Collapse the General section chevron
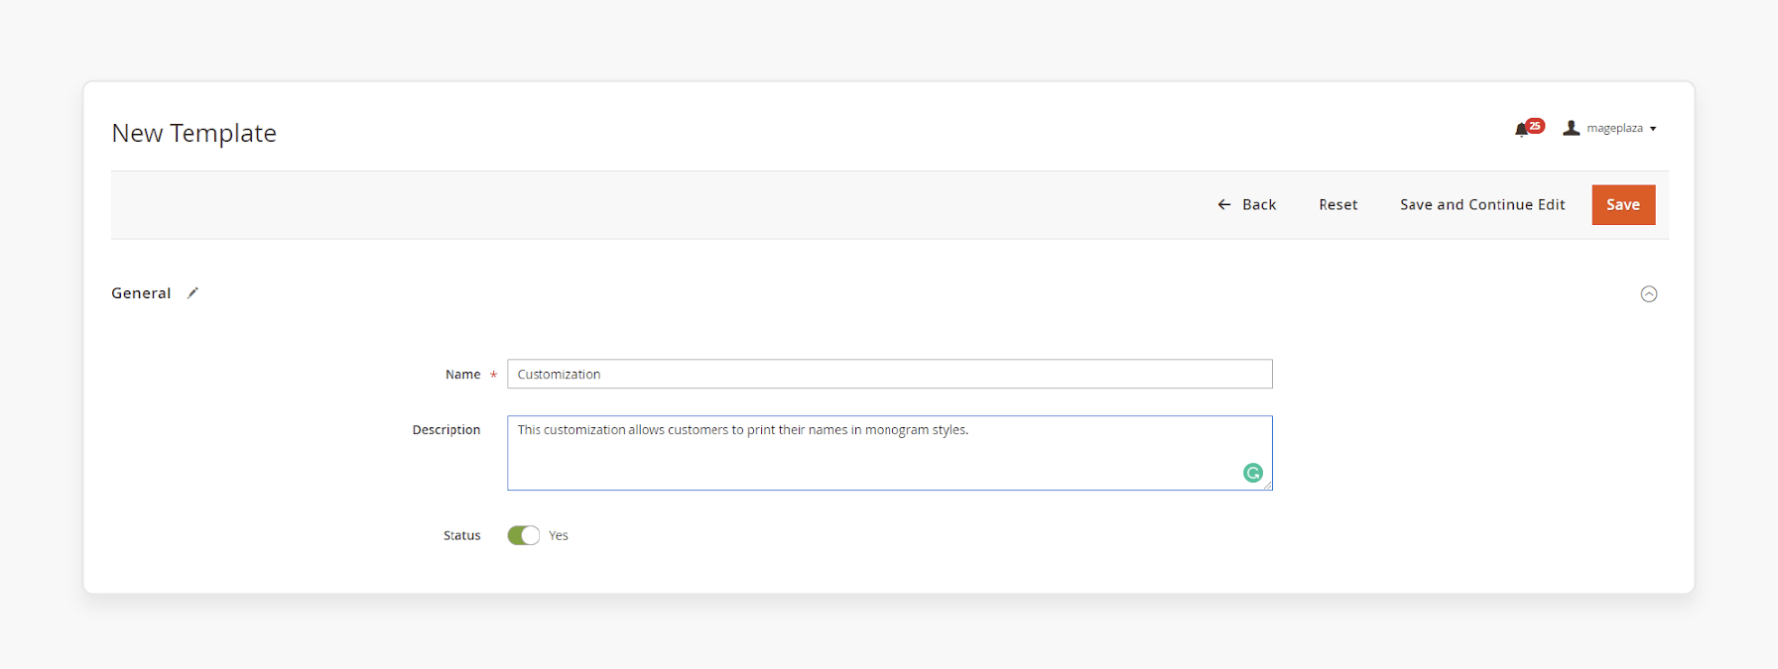The image size is (1778, 669). click(x=1648, y=294)
